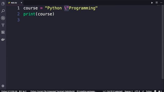The width and height of the screenshot is (164, 92).
Task: Place cursor on line number 2
Action: 18,14
